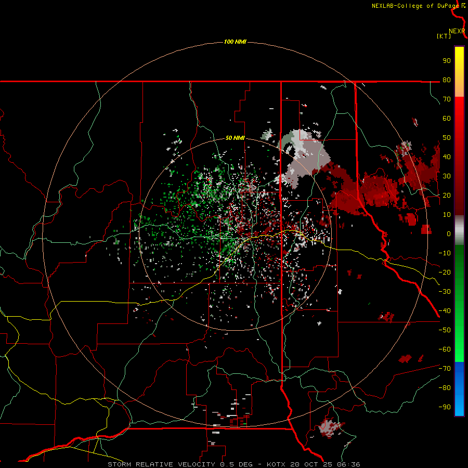Click the -30 value on velocity scale
468x468 pixels.
tap(445, 292)
